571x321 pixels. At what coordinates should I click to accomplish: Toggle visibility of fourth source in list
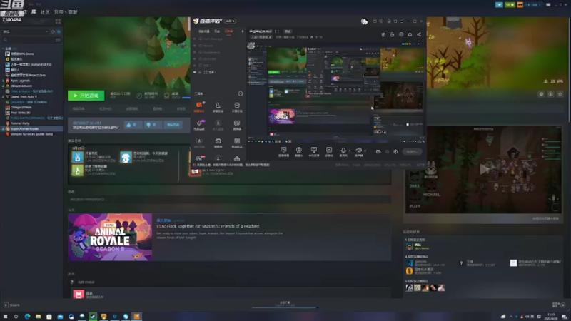(195, 58)
